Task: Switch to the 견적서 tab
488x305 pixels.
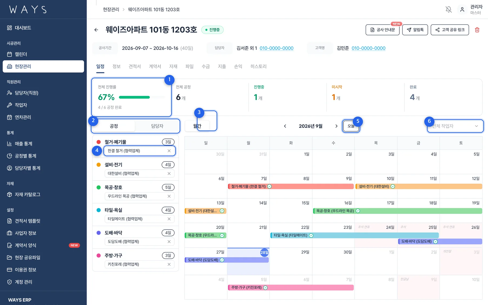Action: tap(135, 66)
